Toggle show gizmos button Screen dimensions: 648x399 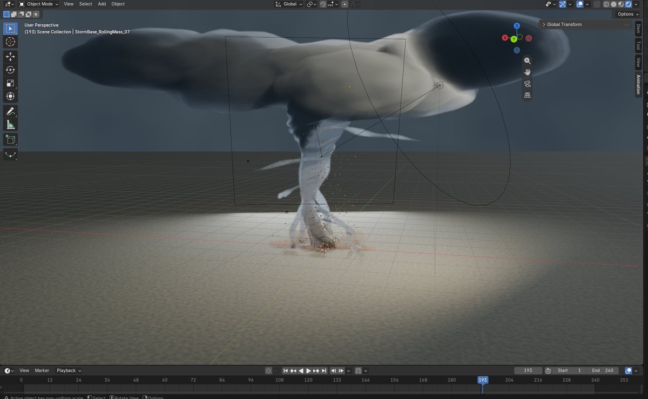pos(563,4)
